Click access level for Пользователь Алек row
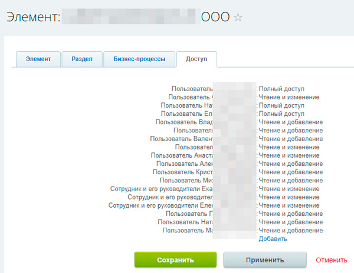Image resolution: width=354 pixels, height=273 pixels. coord(290,164)
